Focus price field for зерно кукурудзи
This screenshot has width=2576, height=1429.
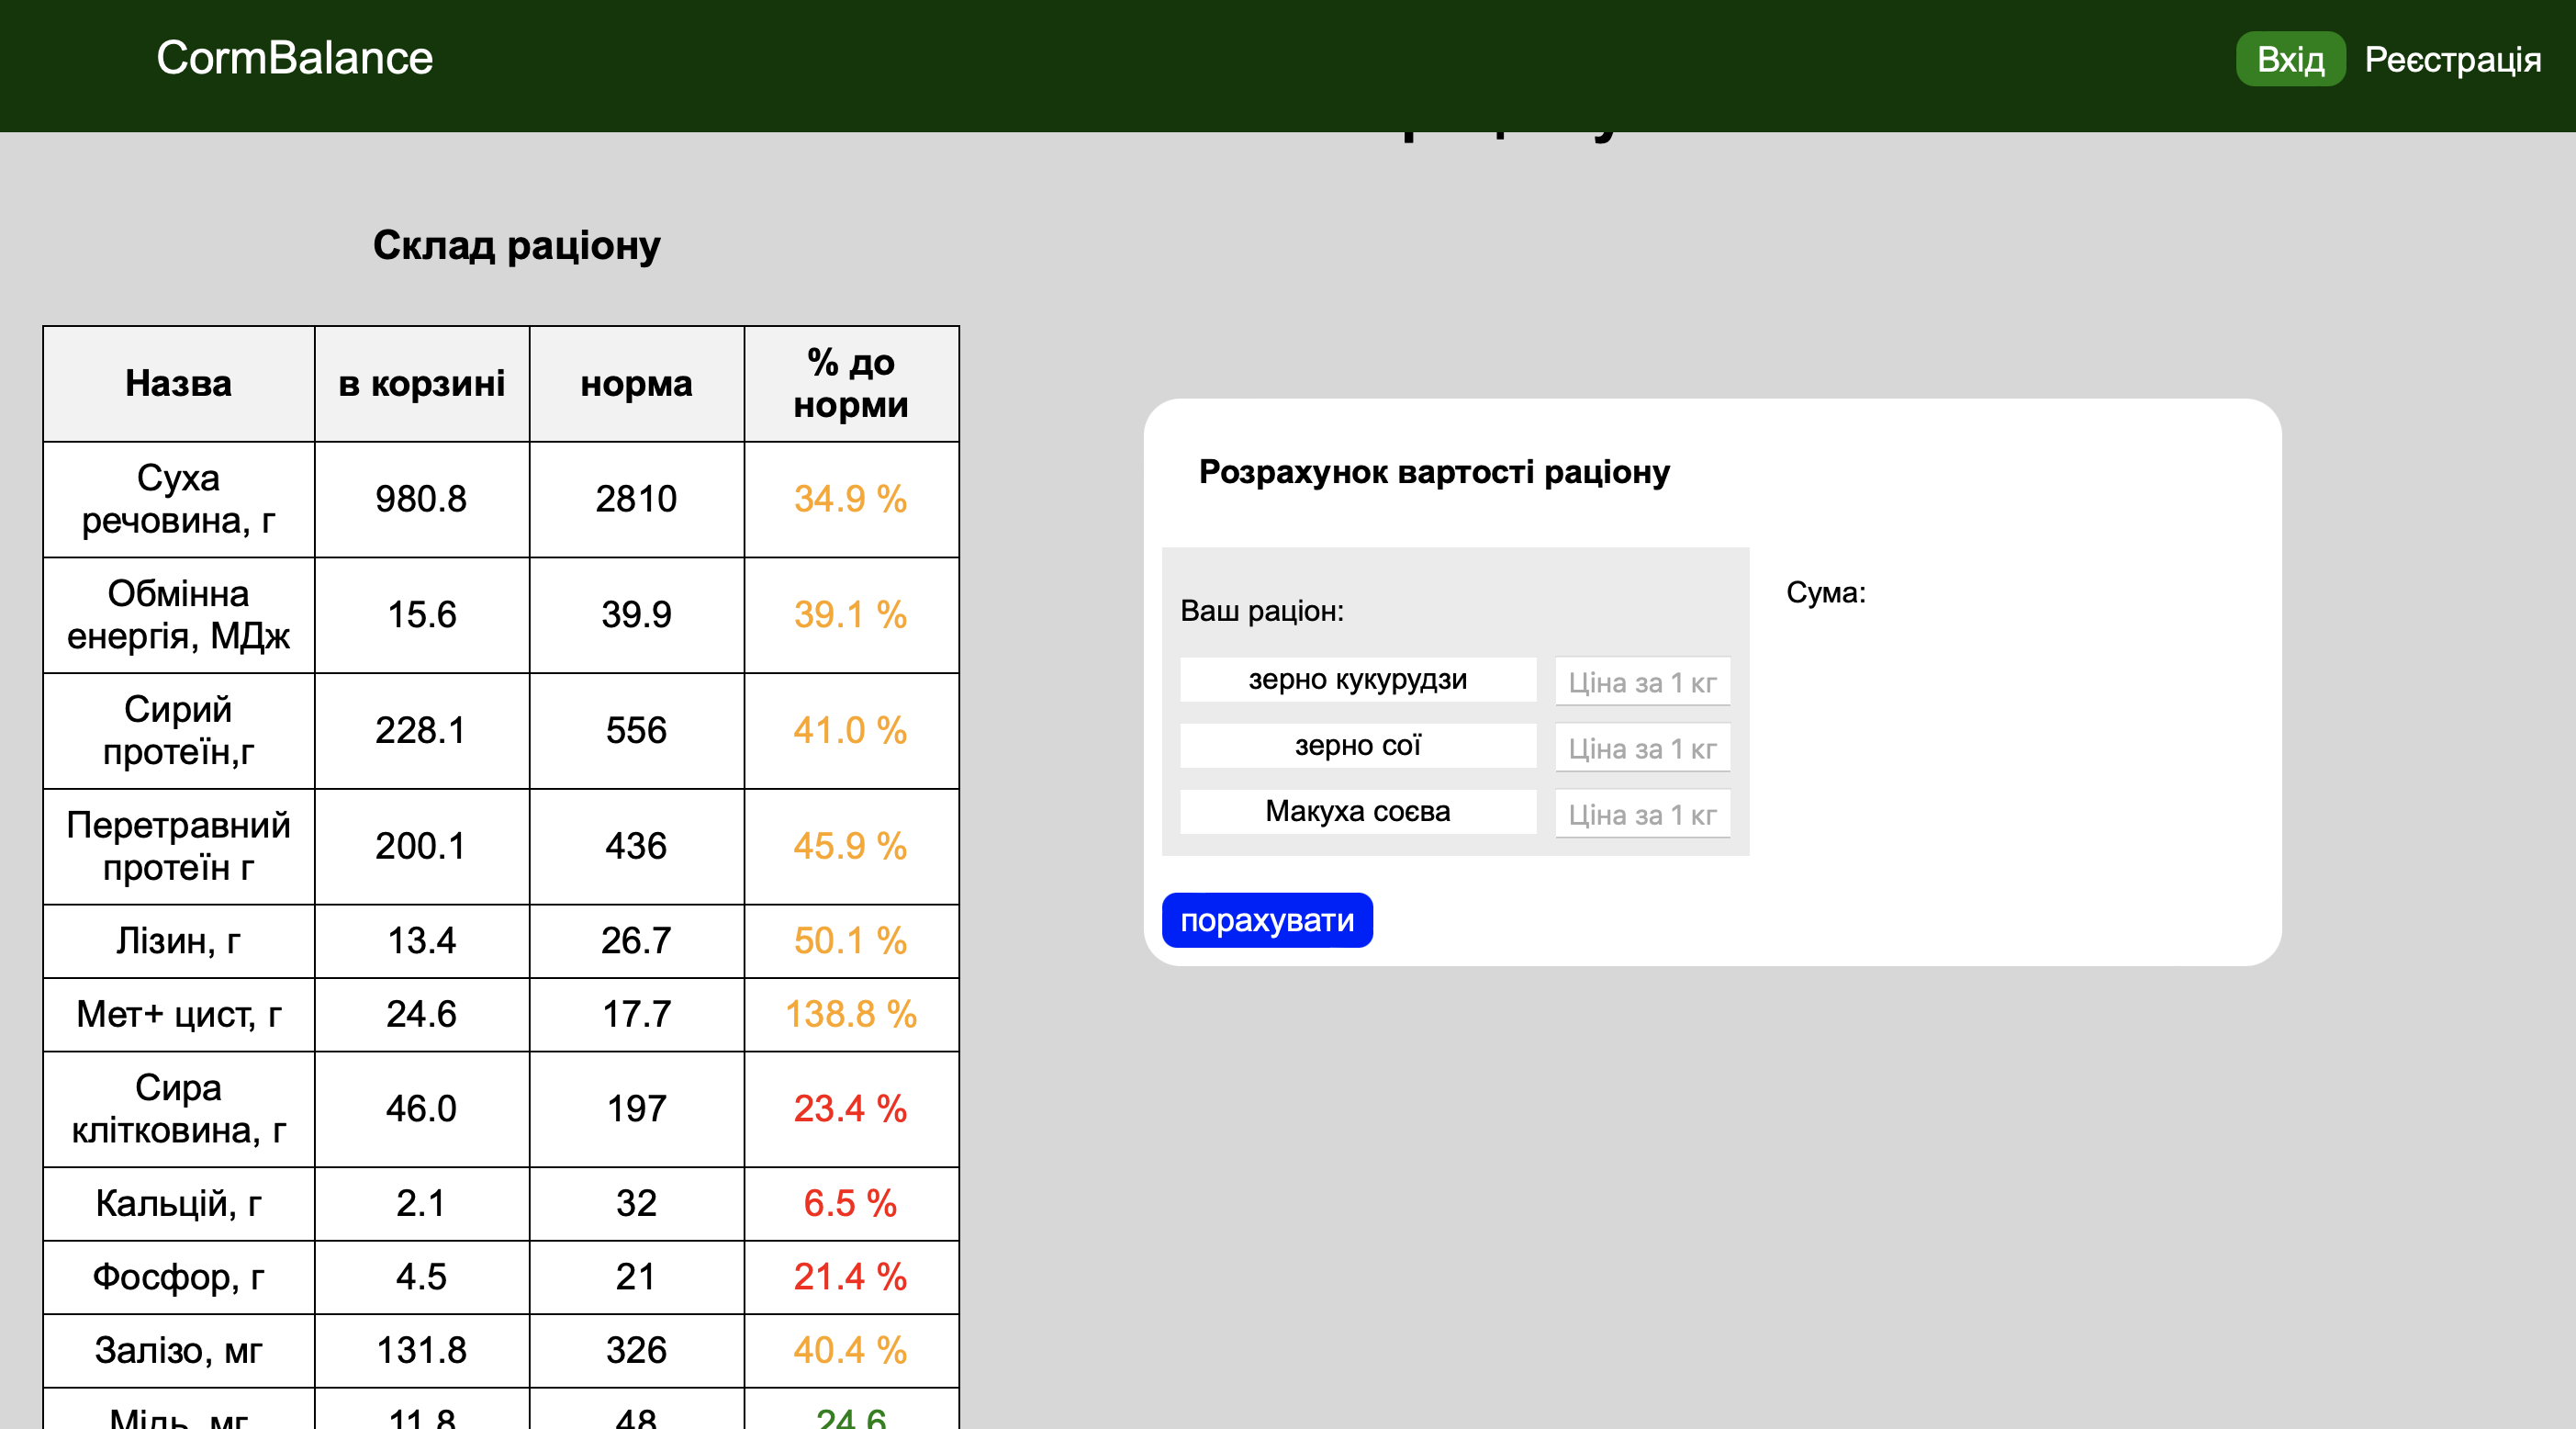pos(1641,682)
